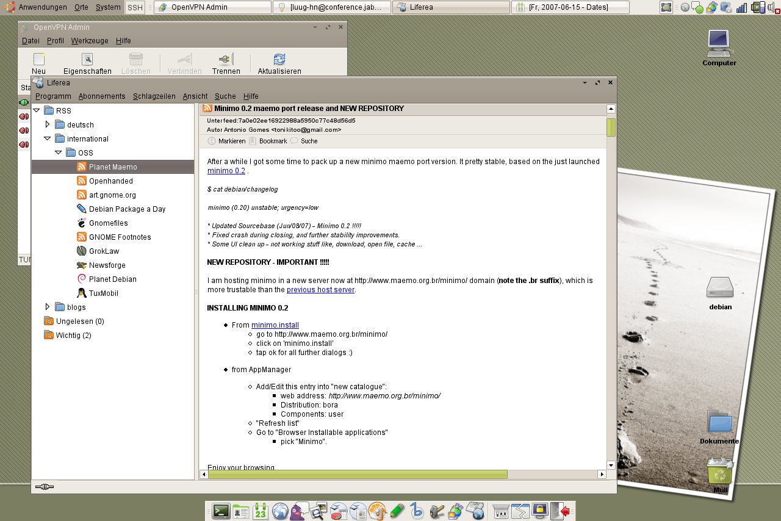Open the Profil menu in OpenVPN Admin
781x521 pixels.
56,41
